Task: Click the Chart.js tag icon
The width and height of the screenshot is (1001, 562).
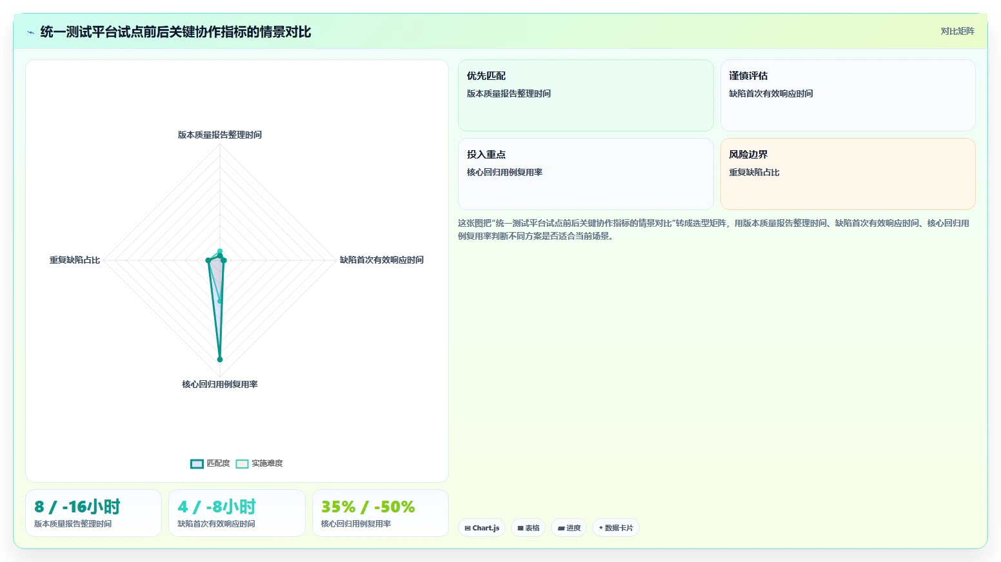Action: [x=468, y=528]
